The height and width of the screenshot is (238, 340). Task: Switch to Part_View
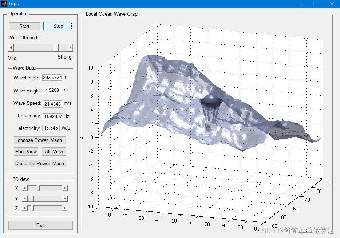pos(26,151)
